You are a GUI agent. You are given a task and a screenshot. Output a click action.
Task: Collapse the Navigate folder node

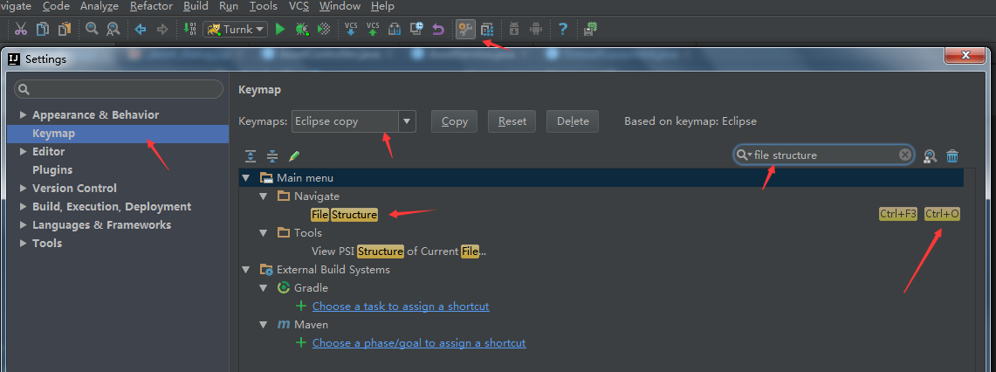click(x=264, y=196)
